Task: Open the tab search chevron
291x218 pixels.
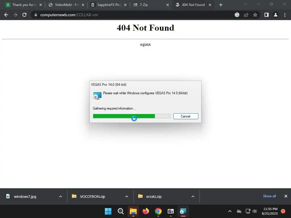Action: (245, 4)
